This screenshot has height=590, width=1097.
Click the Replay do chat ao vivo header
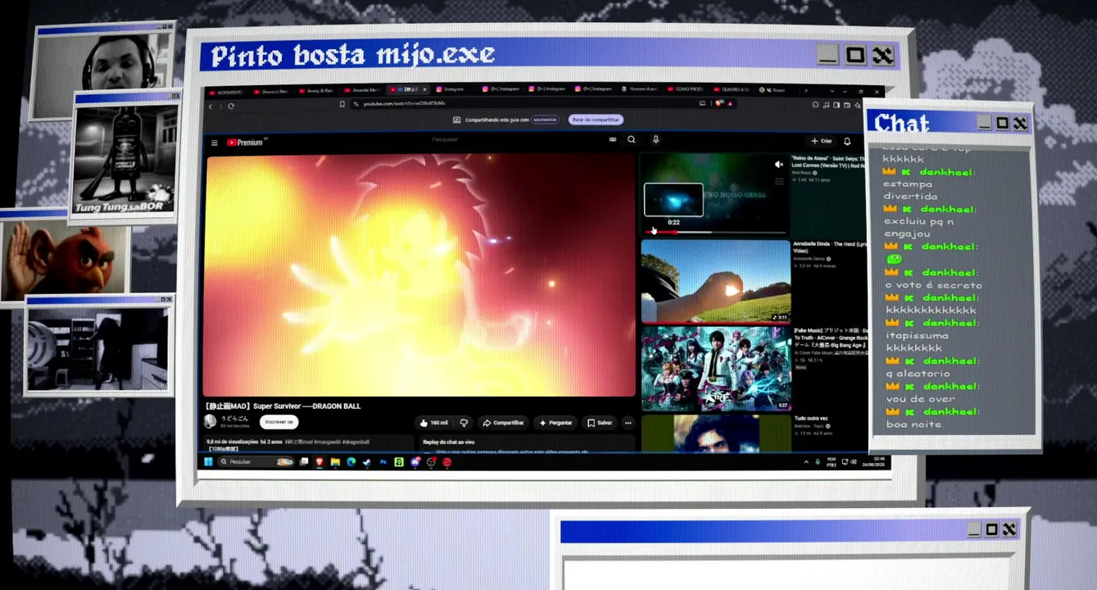[x=451, y=442]
